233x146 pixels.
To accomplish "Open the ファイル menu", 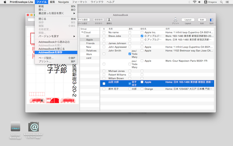I will (42, 2).
